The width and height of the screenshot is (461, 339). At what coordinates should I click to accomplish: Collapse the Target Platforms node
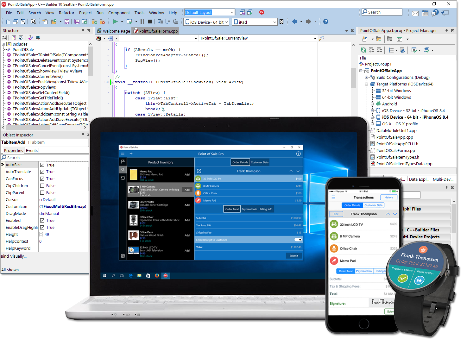pyautogui.click(x=367, y=84)
